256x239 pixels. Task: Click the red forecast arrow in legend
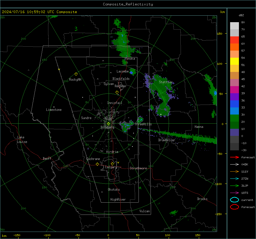tap(234, 157)
